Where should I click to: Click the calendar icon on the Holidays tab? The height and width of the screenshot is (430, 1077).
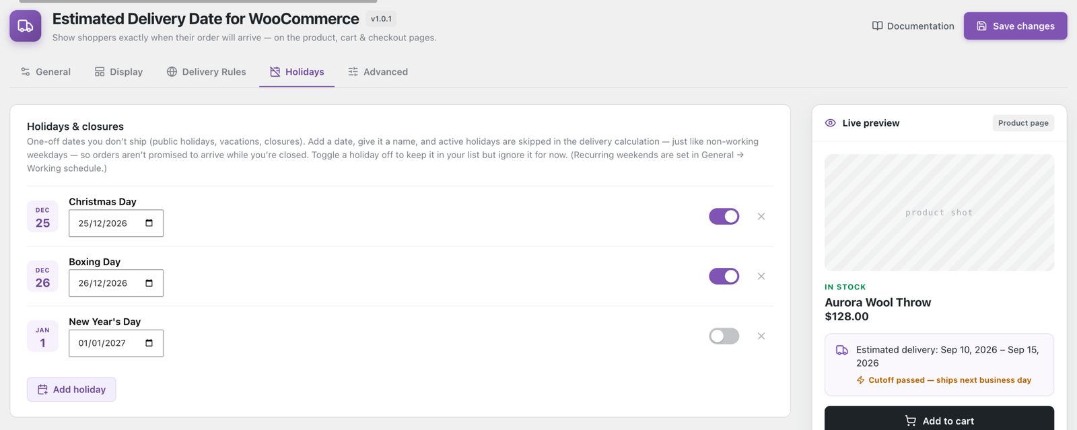[275, 72]
